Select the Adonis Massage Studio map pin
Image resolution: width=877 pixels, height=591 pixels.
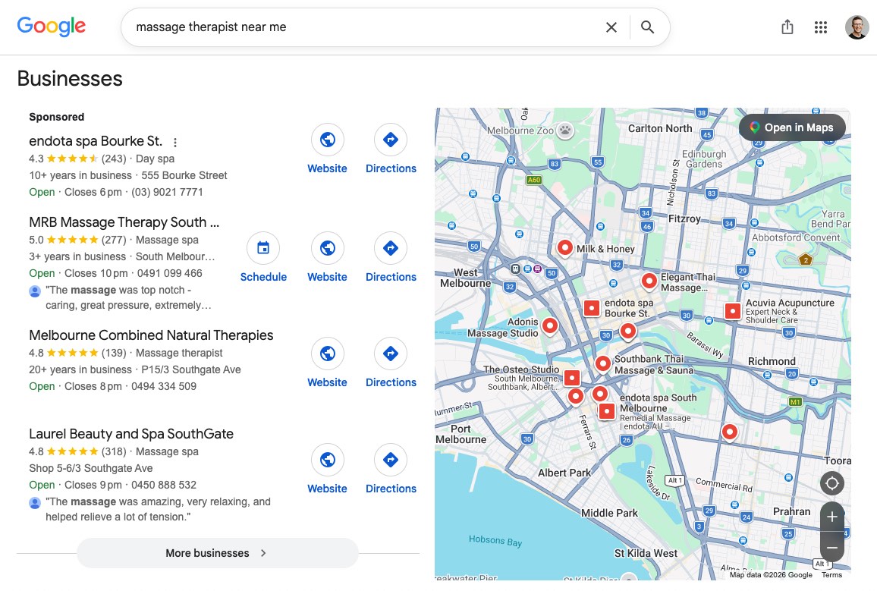[550, 325]
